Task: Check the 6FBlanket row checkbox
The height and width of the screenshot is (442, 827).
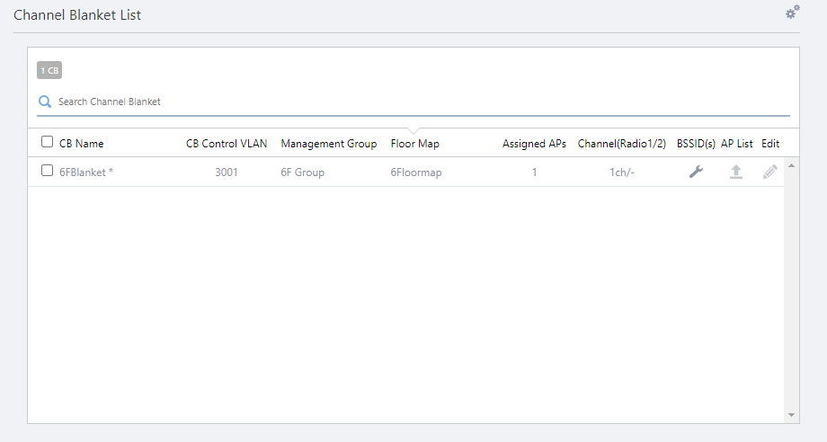Action: tap(48, 171)
